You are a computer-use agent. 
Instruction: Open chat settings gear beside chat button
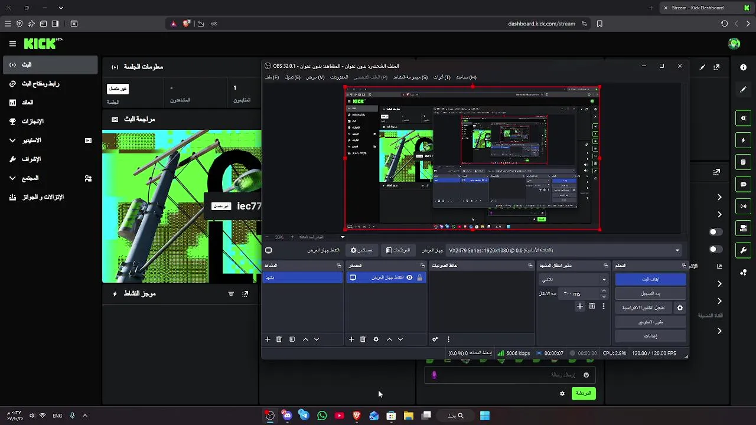(x=562, y=394)
